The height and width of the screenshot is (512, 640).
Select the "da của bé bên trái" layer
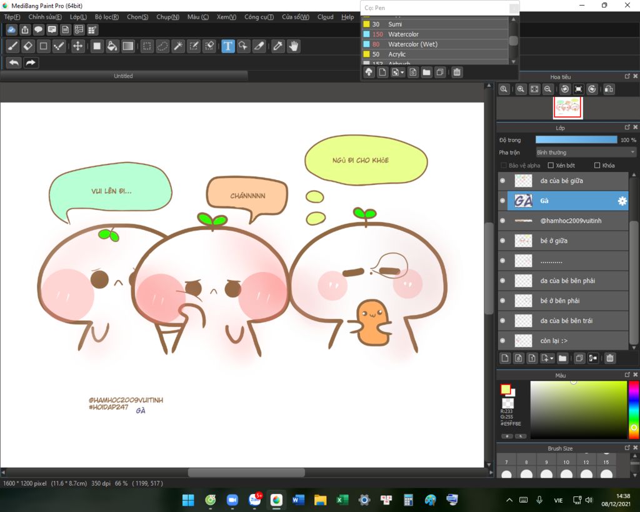[x=563, y=321]
